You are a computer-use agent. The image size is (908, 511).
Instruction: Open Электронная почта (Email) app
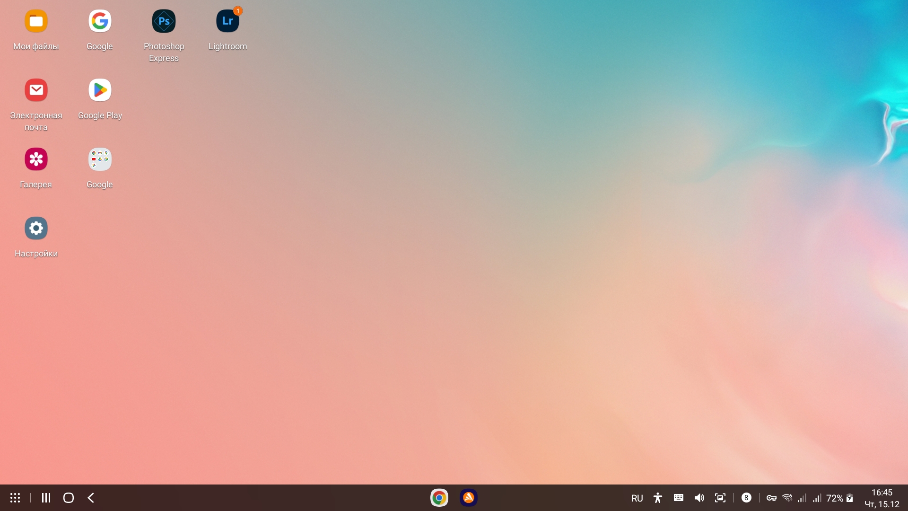pyautogui.click(x=35, y=90)
